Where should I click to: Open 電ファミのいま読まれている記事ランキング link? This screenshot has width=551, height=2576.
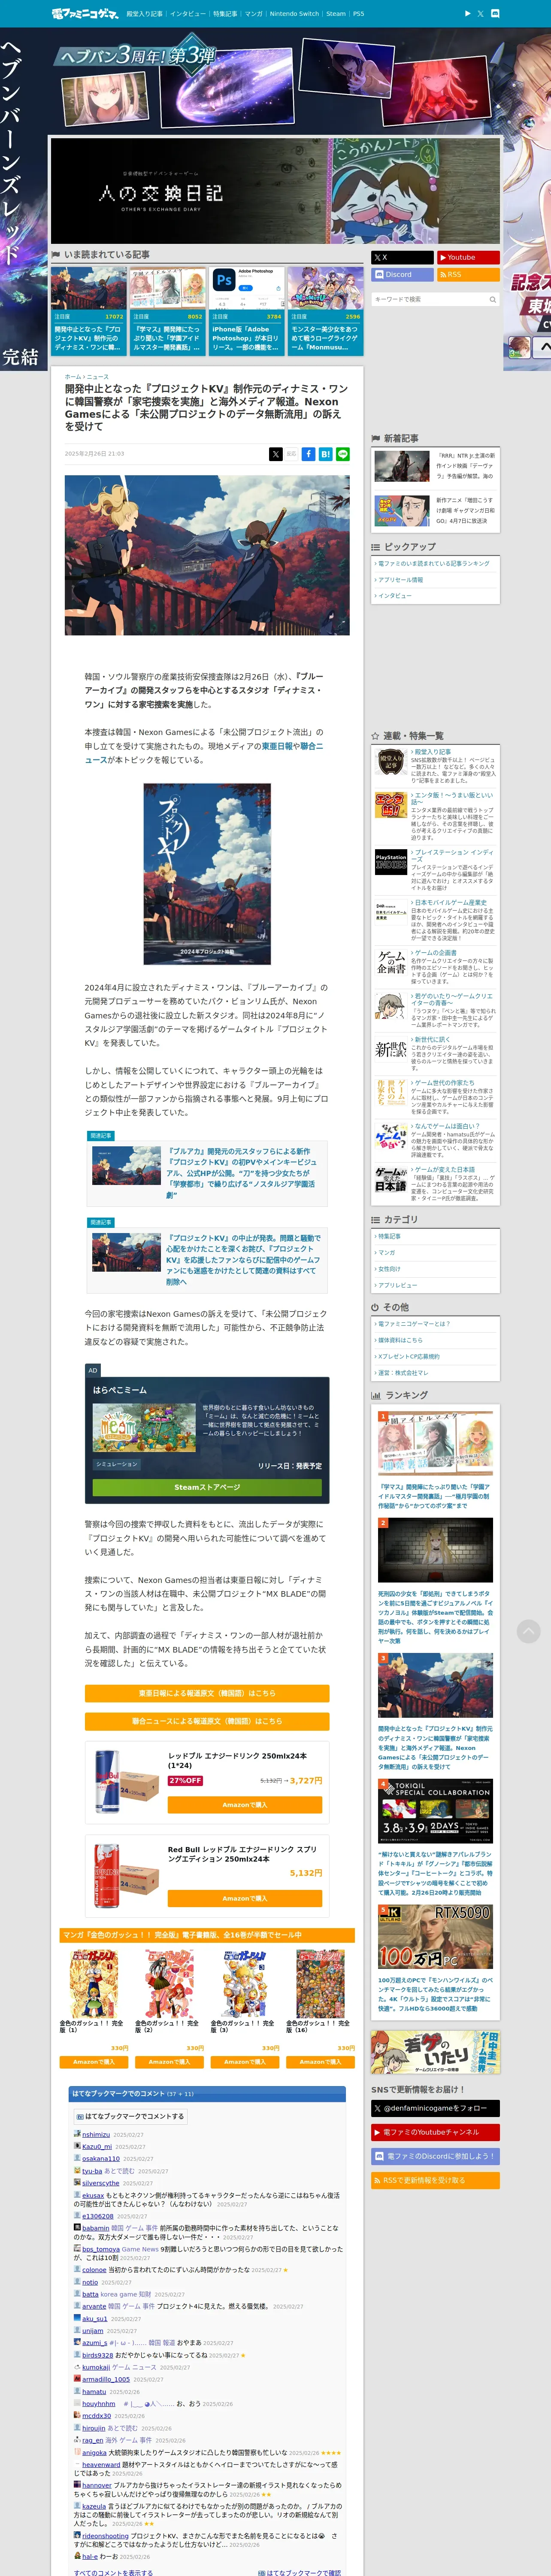coord(434,564)
